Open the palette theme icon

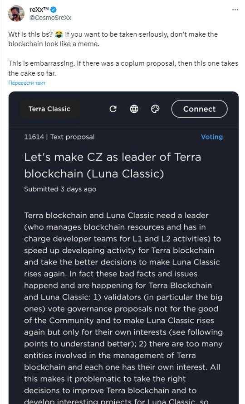click(155, 109)
